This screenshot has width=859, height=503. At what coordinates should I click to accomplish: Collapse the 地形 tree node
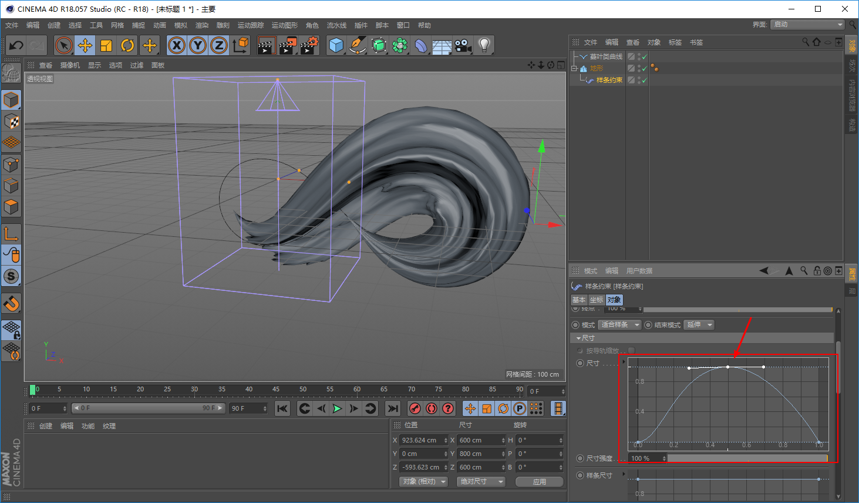pyautogui.click(x=575, y=68)
